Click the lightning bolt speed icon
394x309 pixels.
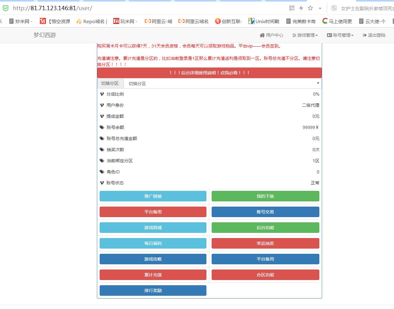(x=301, y=8)
